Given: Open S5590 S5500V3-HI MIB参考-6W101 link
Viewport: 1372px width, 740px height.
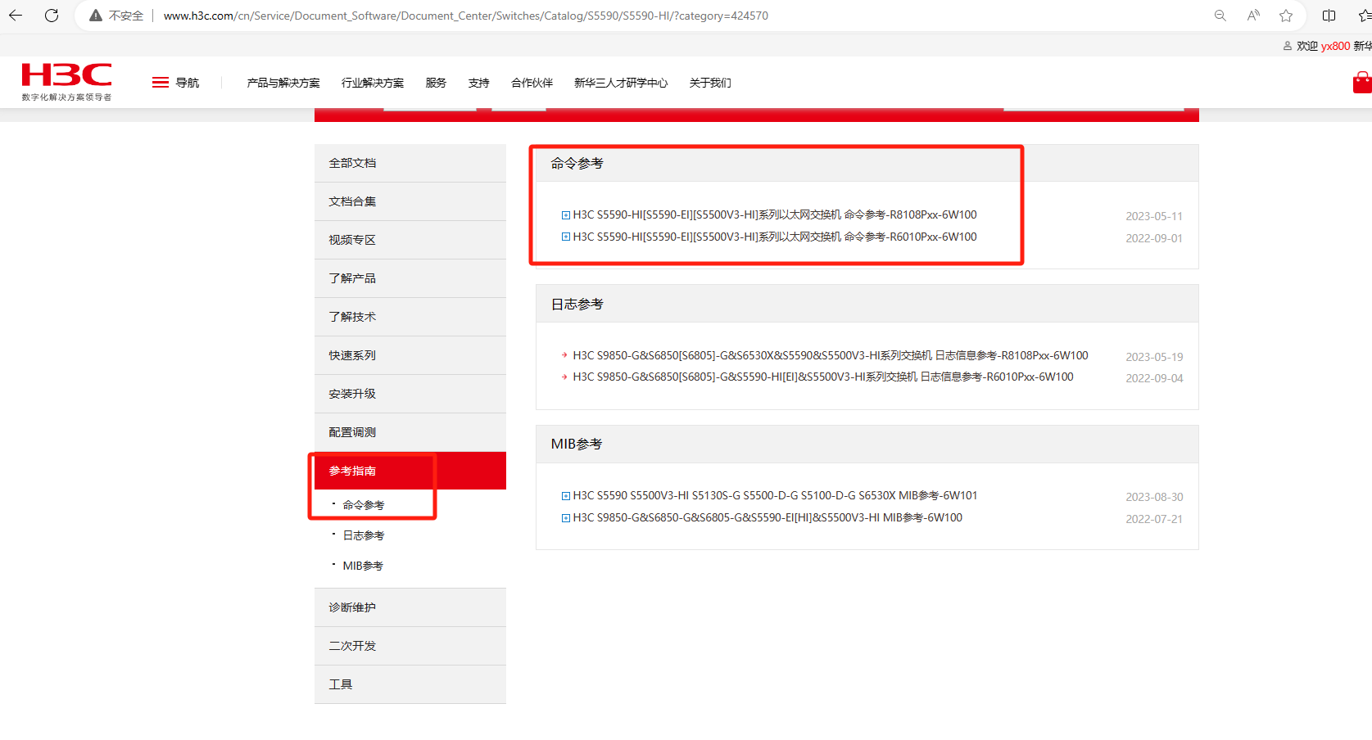Looking at the screenshot, I should [x=775, y=496].
